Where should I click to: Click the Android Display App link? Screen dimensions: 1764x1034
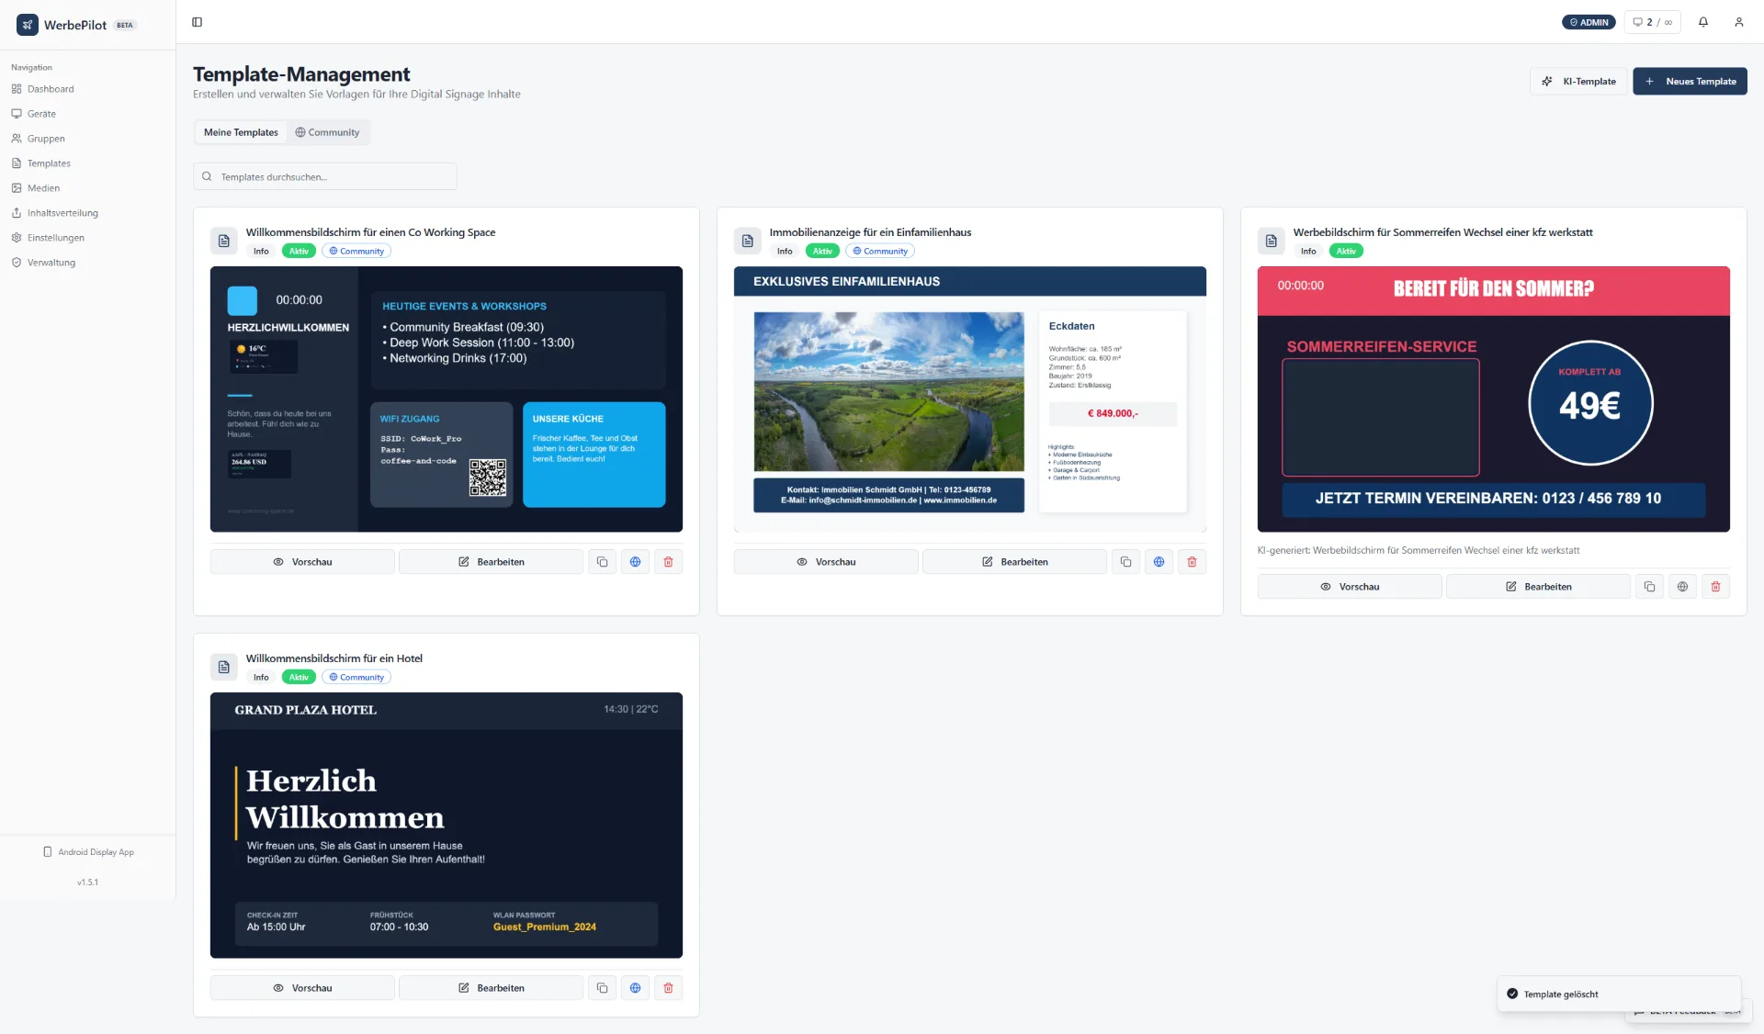[x=88, y=852]
